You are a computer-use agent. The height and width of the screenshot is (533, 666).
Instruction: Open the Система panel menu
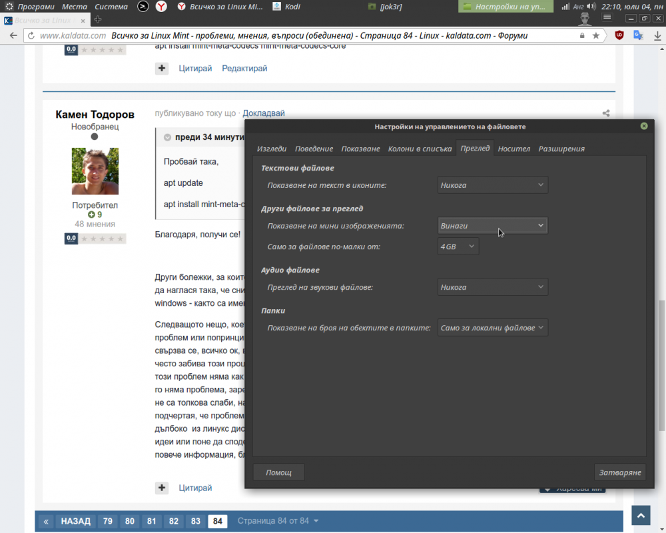[x=111, y=7]
